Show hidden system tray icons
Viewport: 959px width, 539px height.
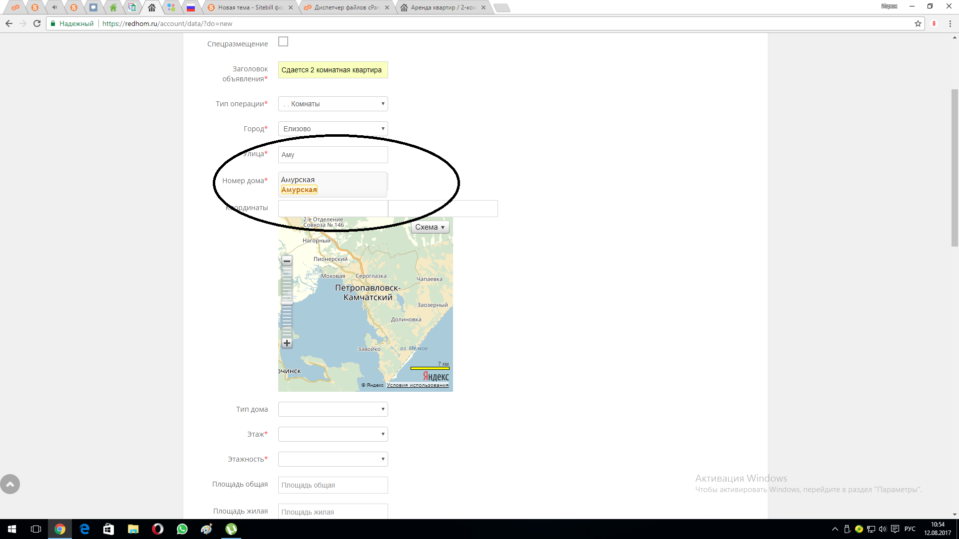835,529
